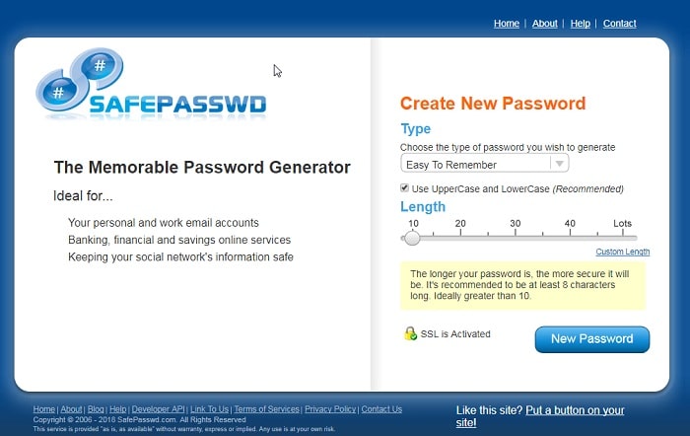The width and height of the screenshot is (690, 436).
Task: Click the length slider handle
Action: [412, 238]
